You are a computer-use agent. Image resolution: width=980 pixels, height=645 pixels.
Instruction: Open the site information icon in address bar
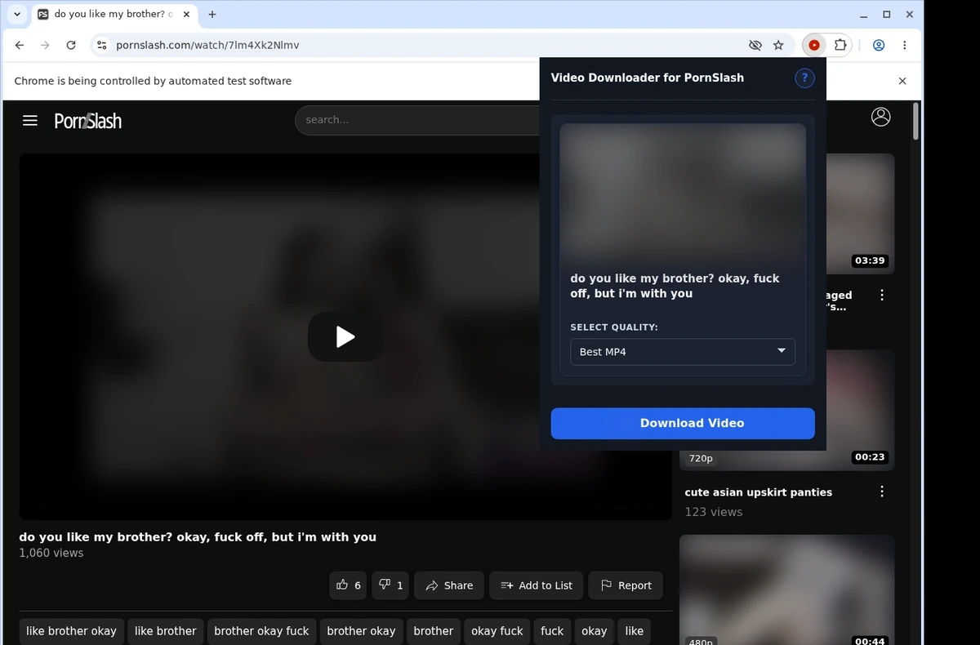(x=100, y=45)
